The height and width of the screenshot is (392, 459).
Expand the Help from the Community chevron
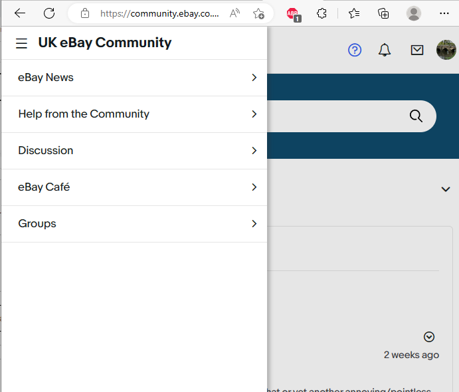[x=254, y=114]
